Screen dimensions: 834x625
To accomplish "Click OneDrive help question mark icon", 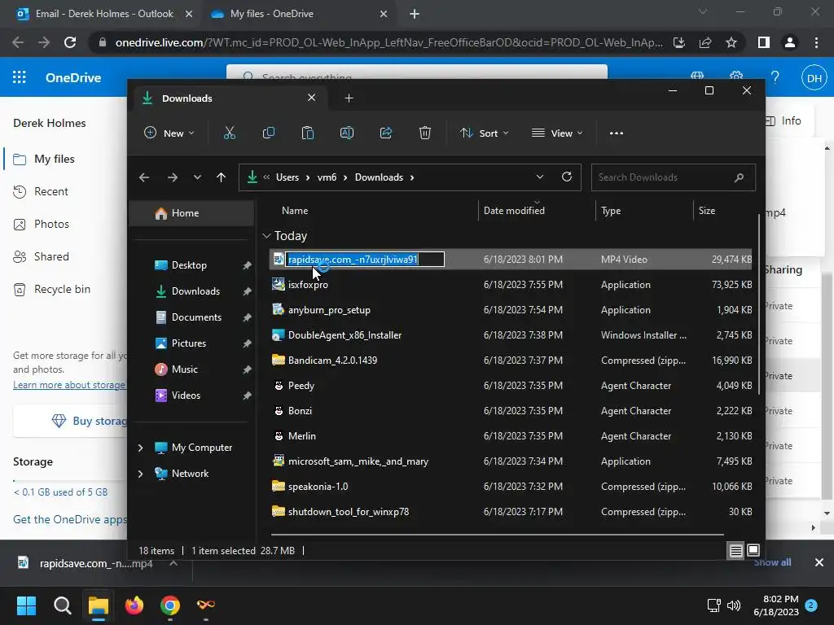I will coord(775,77).
